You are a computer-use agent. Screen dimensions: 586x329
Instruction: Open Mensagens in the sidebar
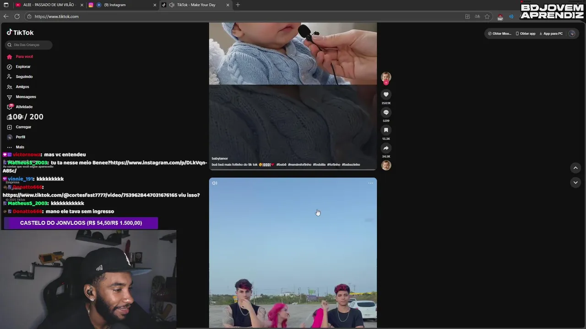point(21,97)
